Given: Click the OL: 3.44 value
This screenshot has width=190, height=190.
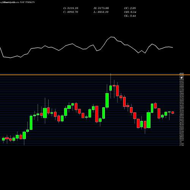Looking at the screenshot, I should coord(130,16).
